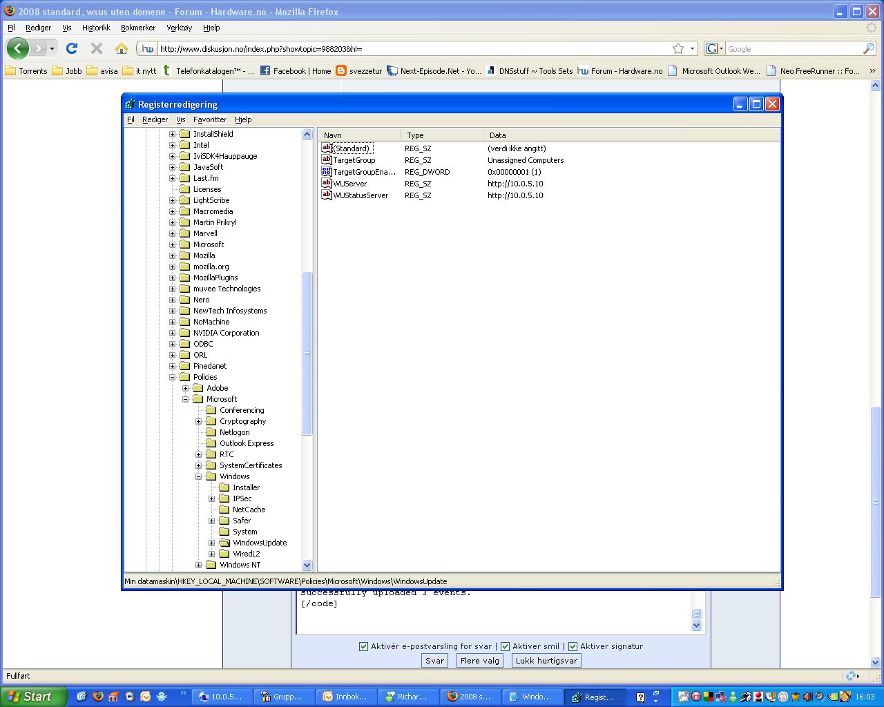Sort by the Data column header
Viewport: 884px width, 707px height.
pos(582,135)
